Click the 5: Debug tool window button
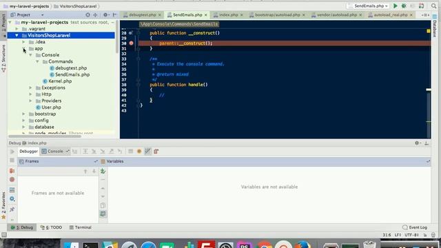 tap(22, 227)
